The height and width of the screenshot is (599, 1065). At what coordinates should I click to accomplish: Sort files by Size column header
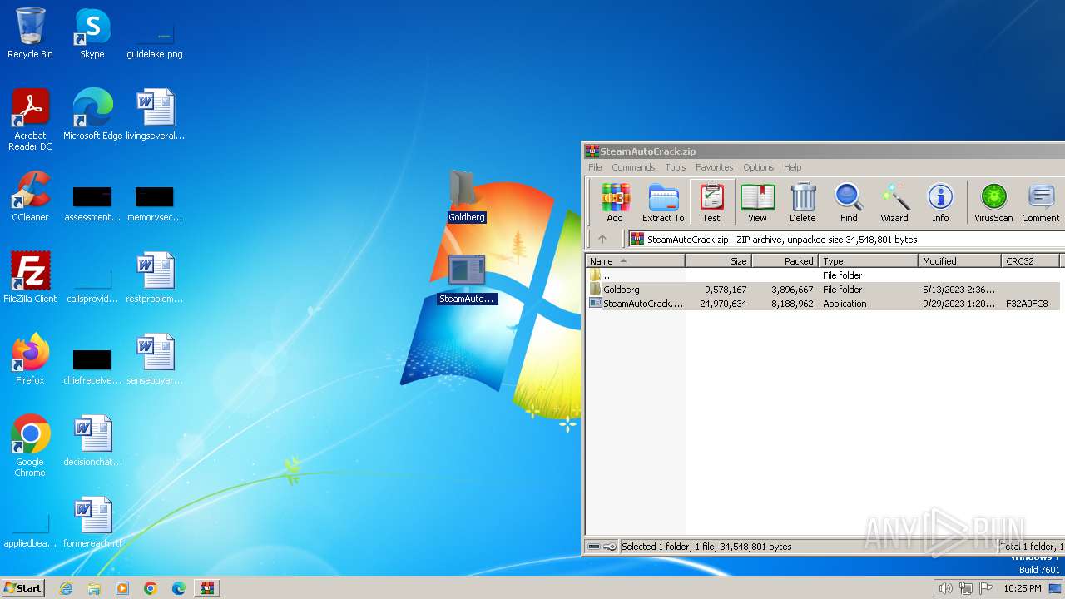click(x=718, y=261)
